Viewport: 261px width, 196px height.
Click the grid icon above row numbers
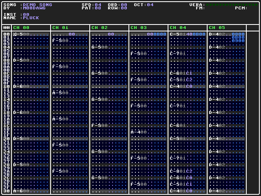click(x=7, y=28)
